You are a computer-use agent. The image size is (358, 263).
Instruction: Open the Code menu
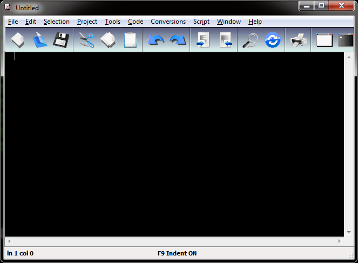136,22
